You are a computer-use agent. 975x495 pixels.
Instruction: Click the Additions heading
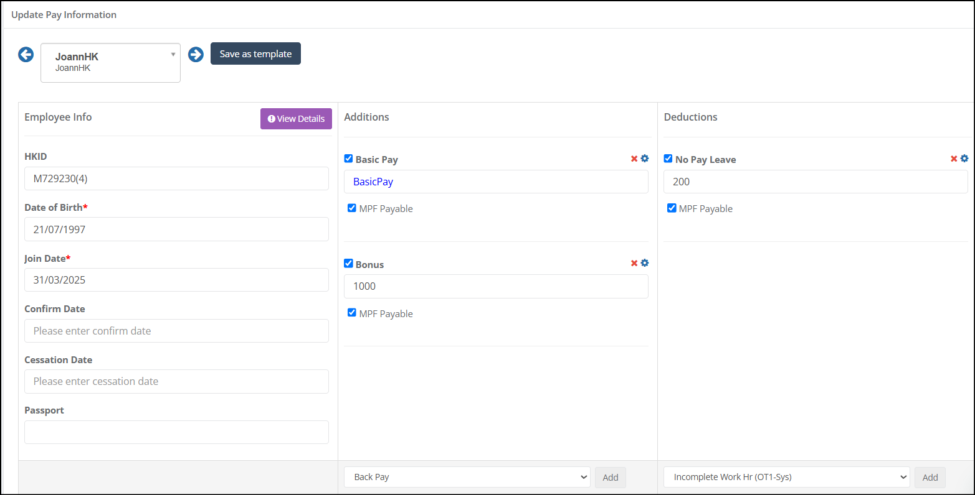366,117
